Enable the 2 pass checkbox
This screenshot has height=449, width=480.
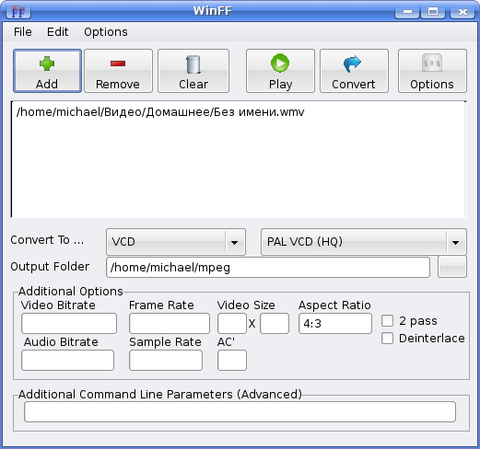(x=387, y=321)
